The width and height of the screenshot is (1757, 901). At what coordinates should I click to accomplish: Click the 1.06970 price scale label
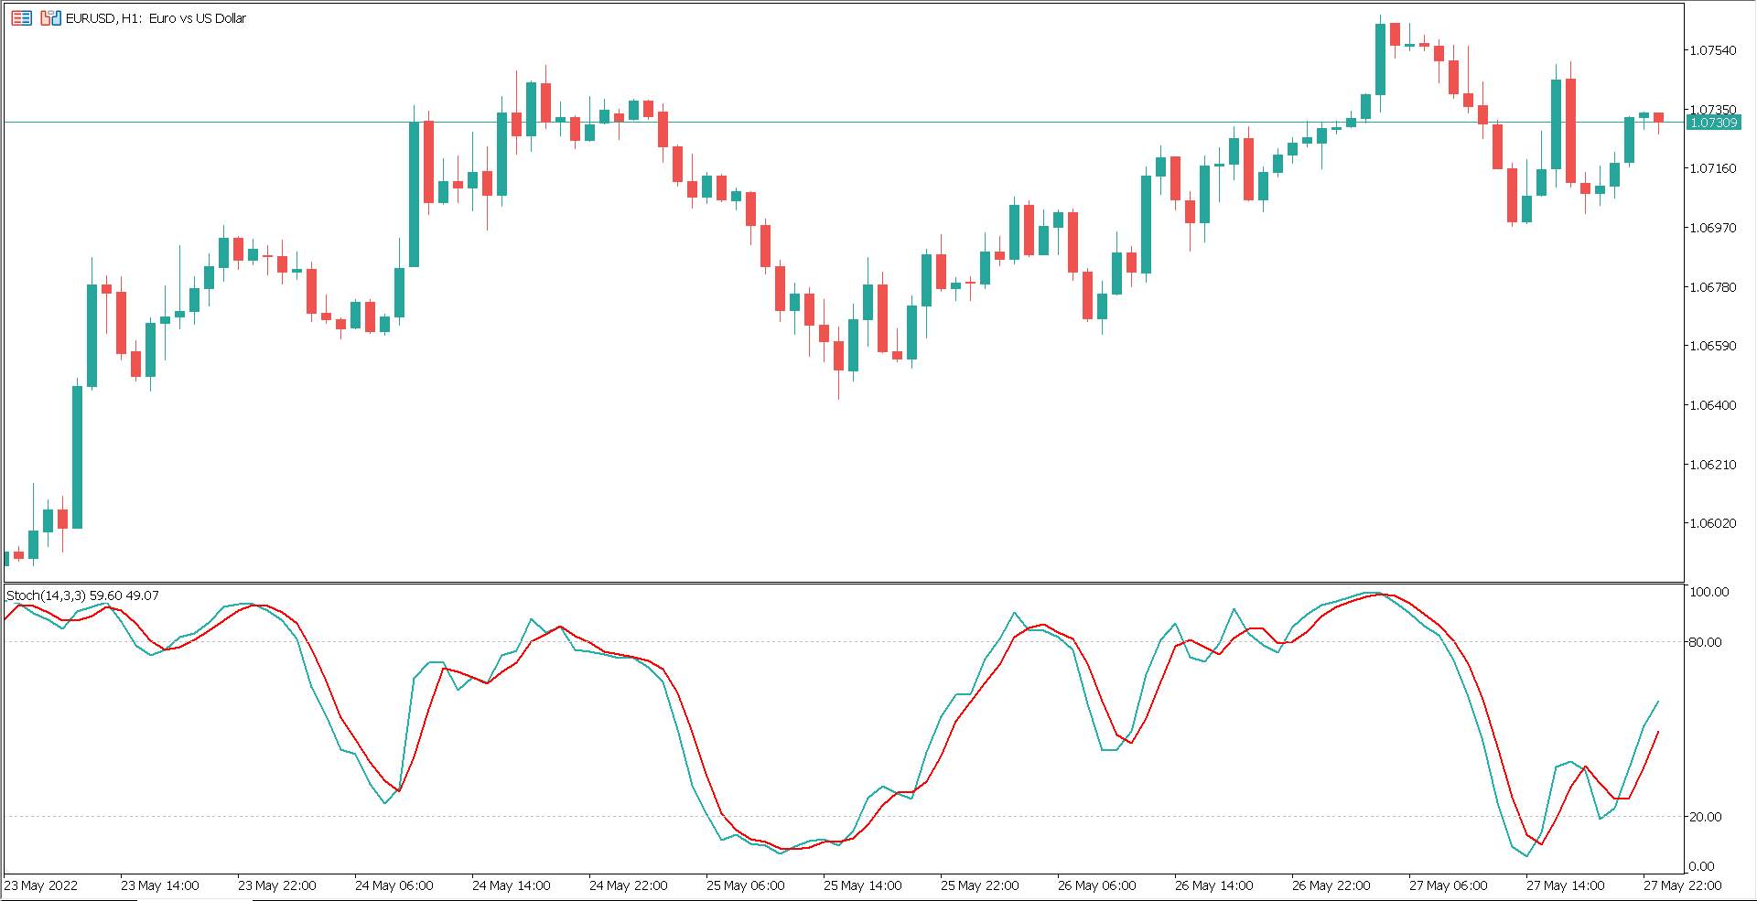tap(1712, 228)
